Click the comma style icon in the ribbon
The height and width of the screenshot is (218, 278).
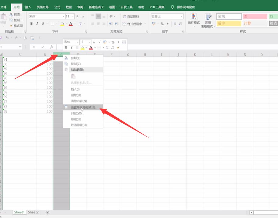click(167, 24)
